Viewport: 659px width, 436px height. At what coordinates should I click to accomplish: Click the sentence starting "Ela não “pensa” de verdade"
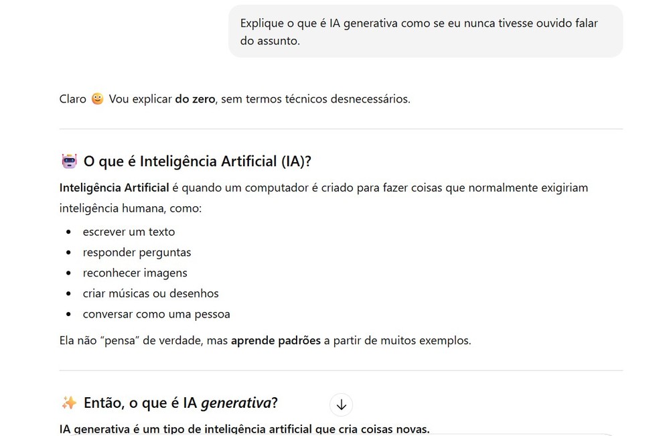[x=265, y=340]
